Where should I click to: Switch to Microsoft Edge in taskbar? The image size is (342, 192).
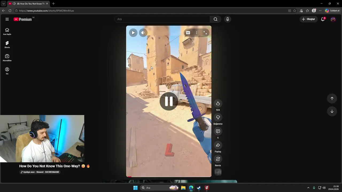191,188
